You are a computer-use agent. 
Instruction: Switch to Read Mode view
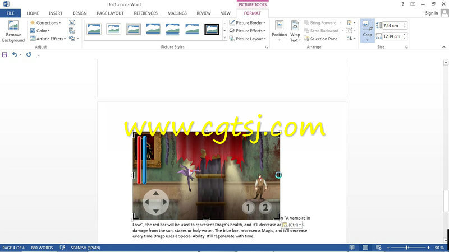(352, 248)
